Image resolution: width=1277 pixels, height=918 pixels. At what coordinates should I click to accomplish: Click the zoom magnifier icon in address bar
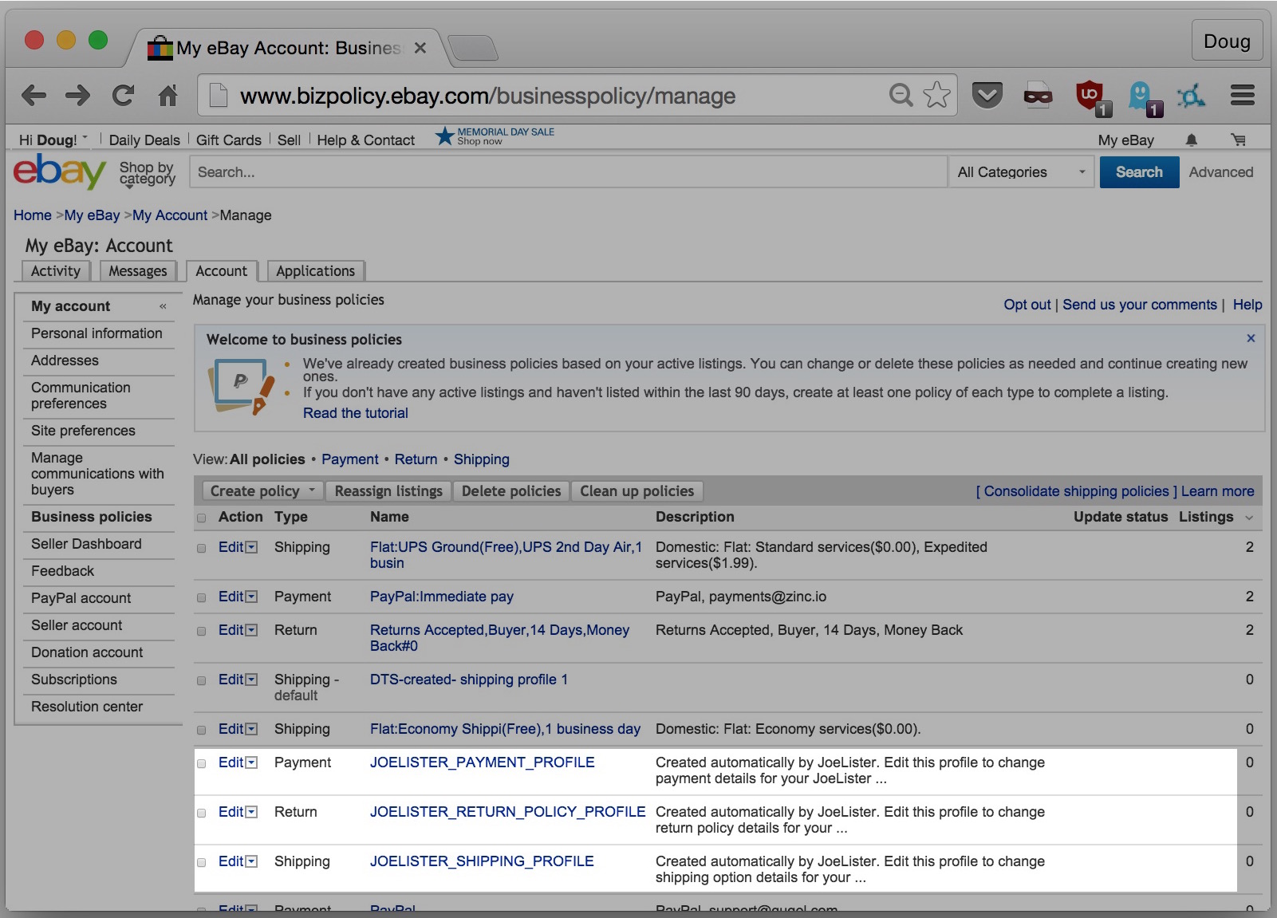tap(901, 95)
